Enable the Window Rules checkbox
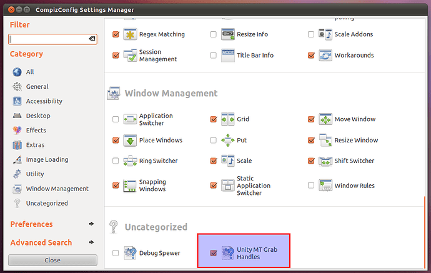431x273 pixels. (311, 186)
